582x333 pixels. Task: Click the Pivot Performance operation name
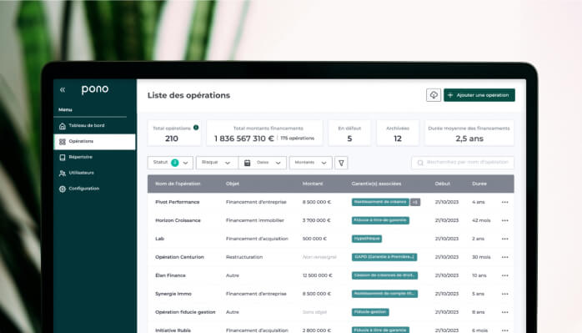[x=178, y=202]
